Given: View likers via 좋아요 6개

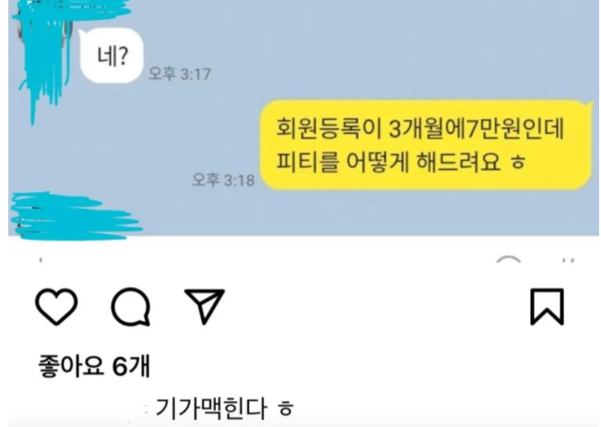Looking at the screenshot, I should click(x=94, y=365).
